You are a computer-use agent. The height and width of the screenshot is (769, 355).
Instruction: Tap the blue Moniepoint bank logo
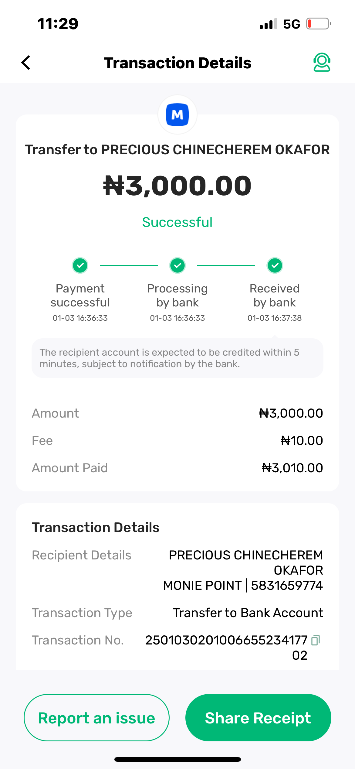(x=177, y=115)
